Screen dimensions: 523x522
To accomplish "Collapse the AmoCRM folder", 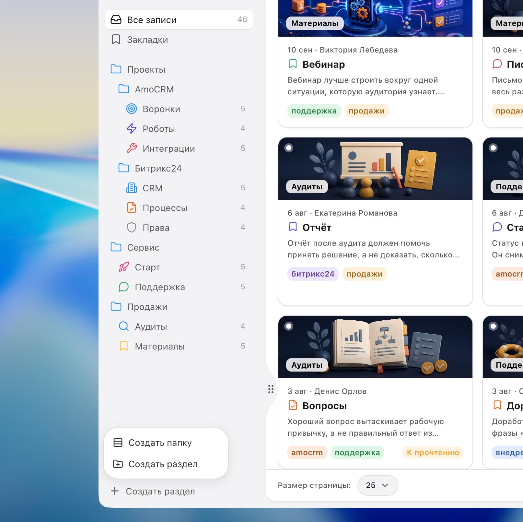I will coord(179,89).
